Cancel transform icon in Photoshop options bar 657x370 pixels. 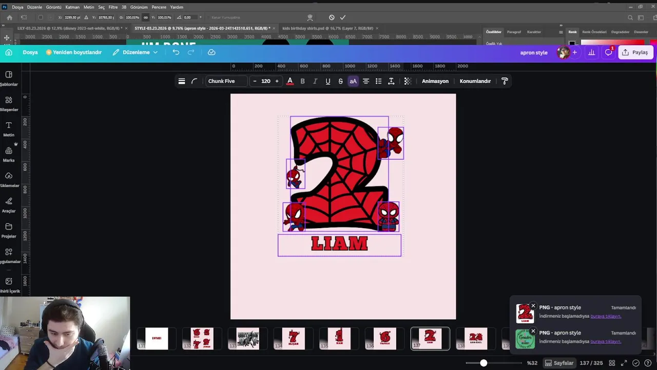332,17
